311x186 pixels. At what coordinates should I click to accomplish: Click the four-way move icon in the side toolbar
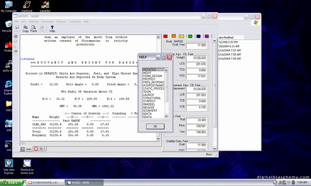click(x=16, y=42)
